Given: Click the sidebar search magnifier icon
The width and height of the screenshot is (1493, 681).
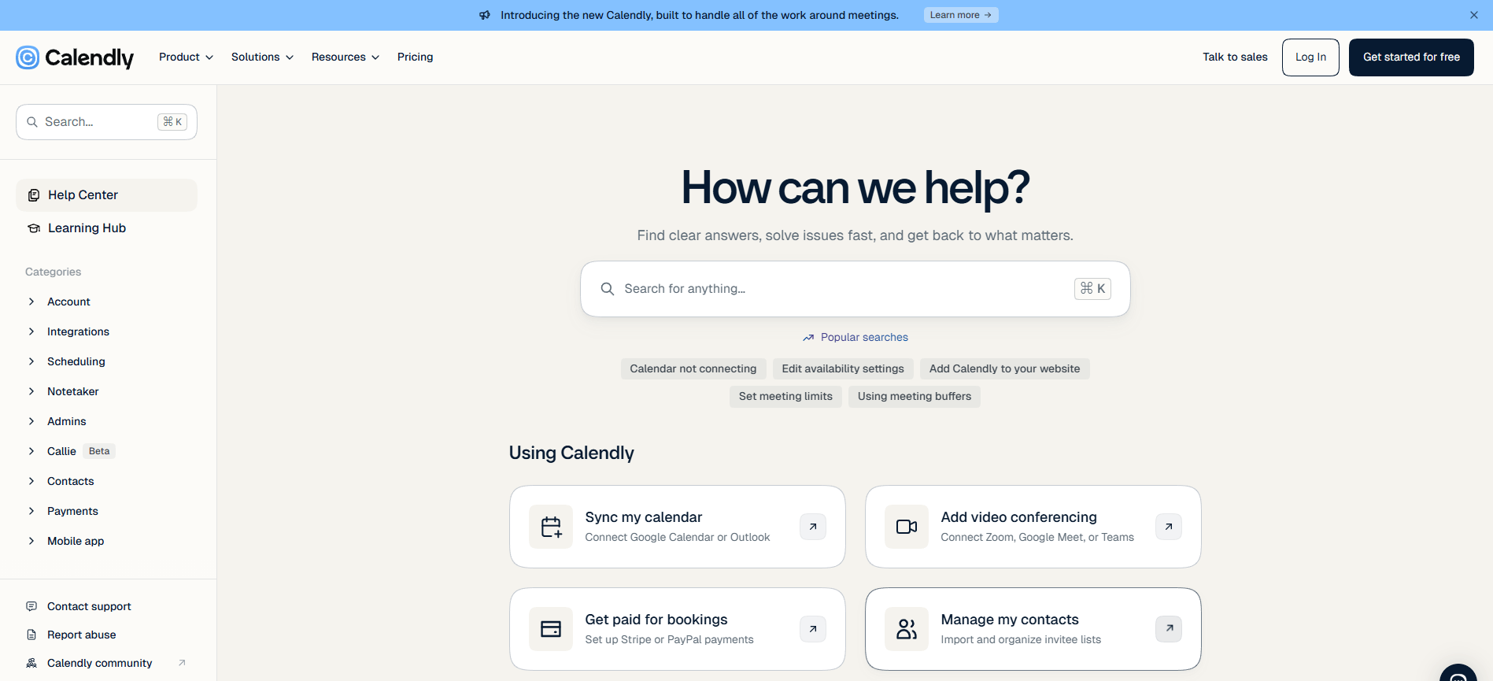Looking at the screenshot, I should [x=32, y=122].
